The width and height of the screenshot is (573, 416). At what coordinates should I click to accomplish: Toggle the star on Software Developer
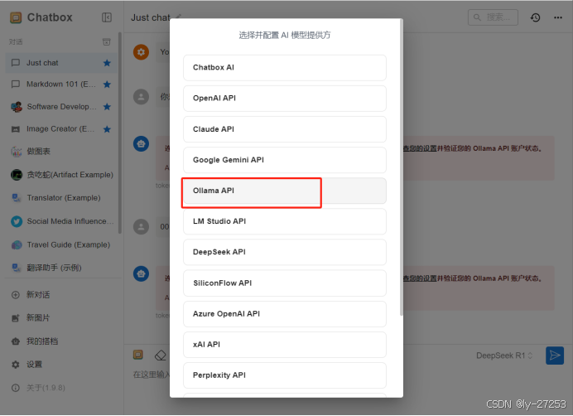tap(107, 107)
